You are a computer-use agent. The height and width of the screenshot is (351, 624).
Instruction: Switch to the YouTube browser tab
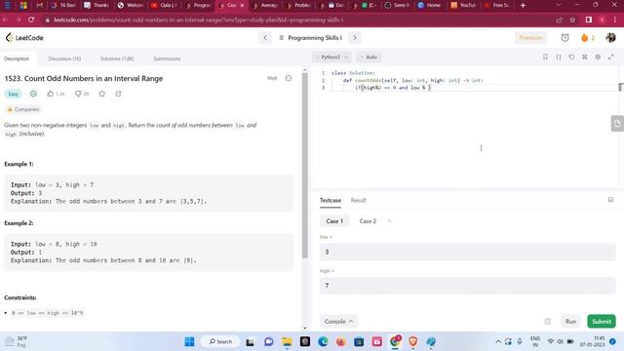(x=464, y=5)
